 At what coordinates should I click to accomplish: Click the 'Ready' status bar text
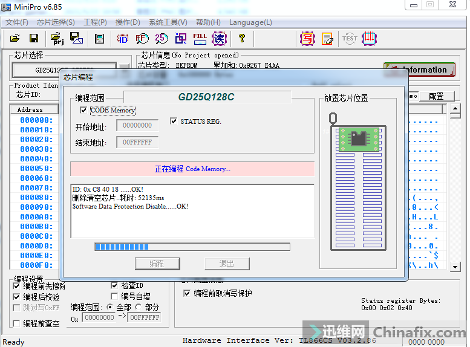[13, 342]
